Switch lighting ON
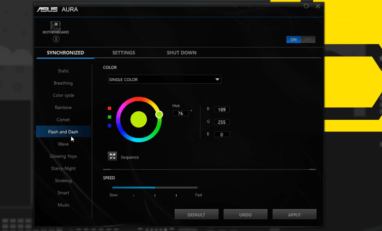The width and height of the screenshot is (382, 231). (293, 40)
